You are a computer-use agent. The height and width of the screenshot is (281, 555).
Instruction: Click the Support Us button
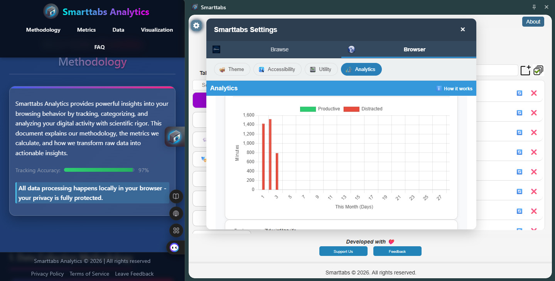pos(343,251)
